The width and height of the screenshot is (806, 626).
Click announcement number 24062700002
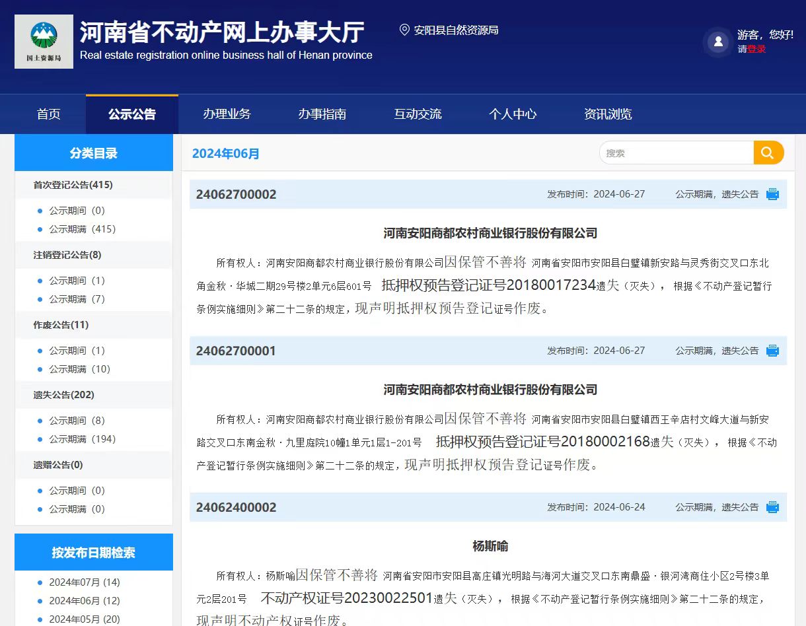236,194
